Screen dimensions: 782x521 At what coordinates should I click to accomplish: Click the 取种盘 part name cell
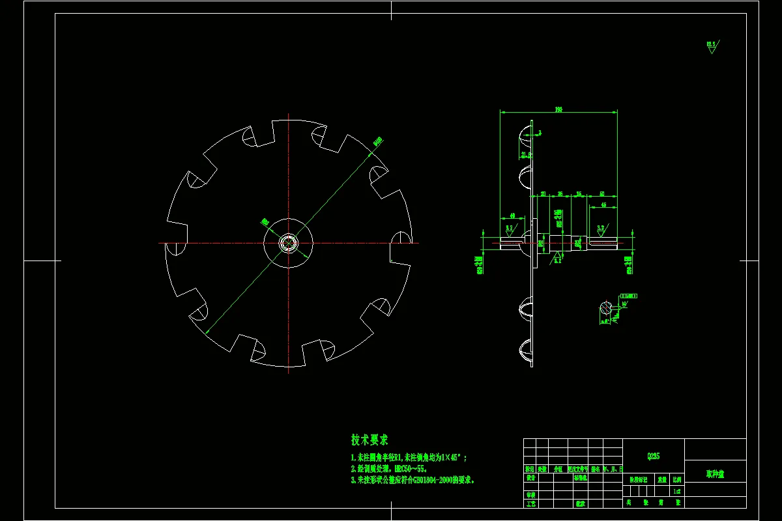click(x=715, y=474)
